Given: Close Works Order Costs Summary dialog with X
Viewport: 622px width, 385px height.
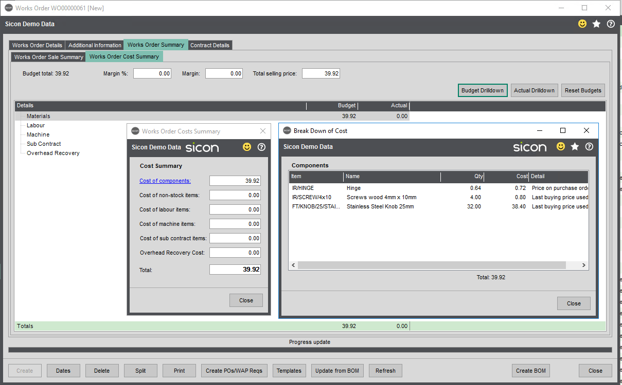Looking at the screenshot, I should click(263, 131).
